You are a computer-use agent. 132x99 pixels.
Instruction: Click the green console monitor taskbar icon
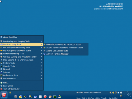point(55,97)
